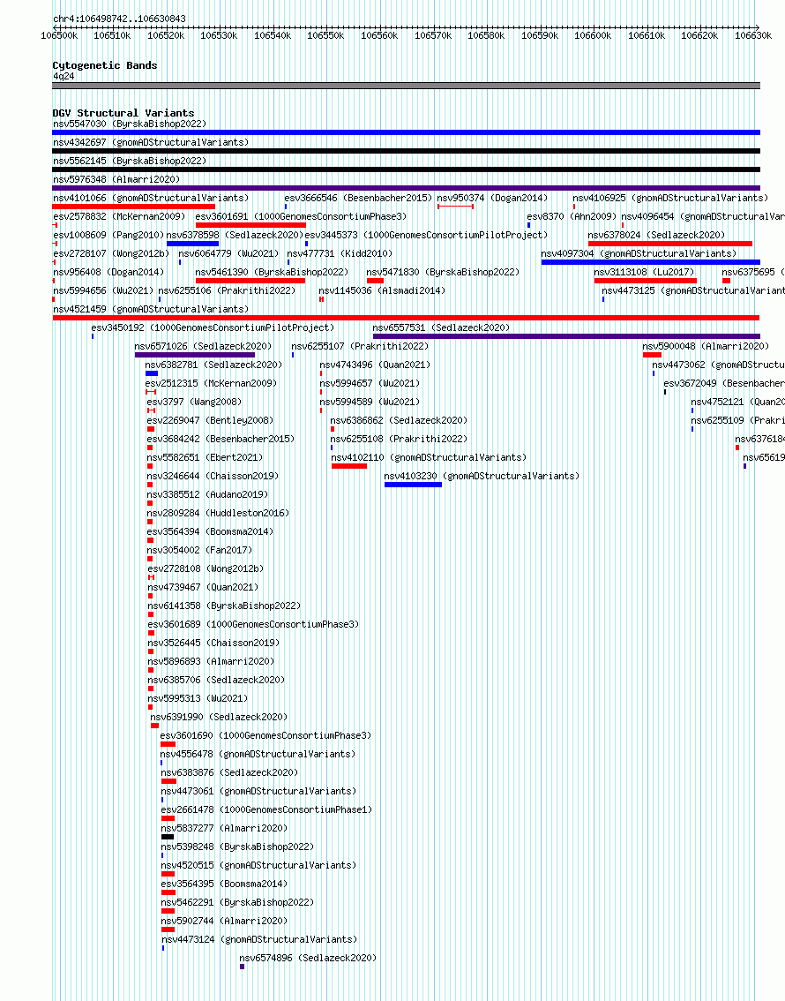
Task: Click nsv6064779 (Wu2021) label
Action: coord(229,253)
